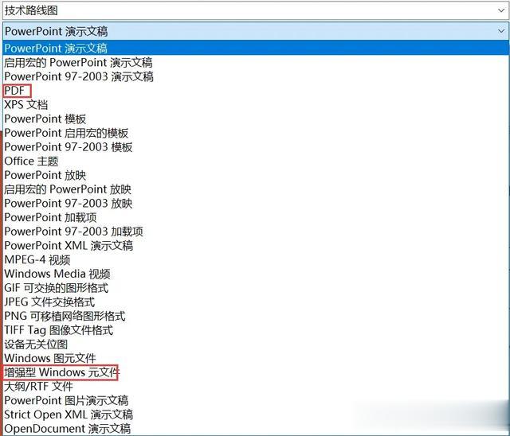Choose '启用宏的 PowerPoint 演示文稿' format
Image resolution: width=510 pixels, height=436 pixels.
256,62
